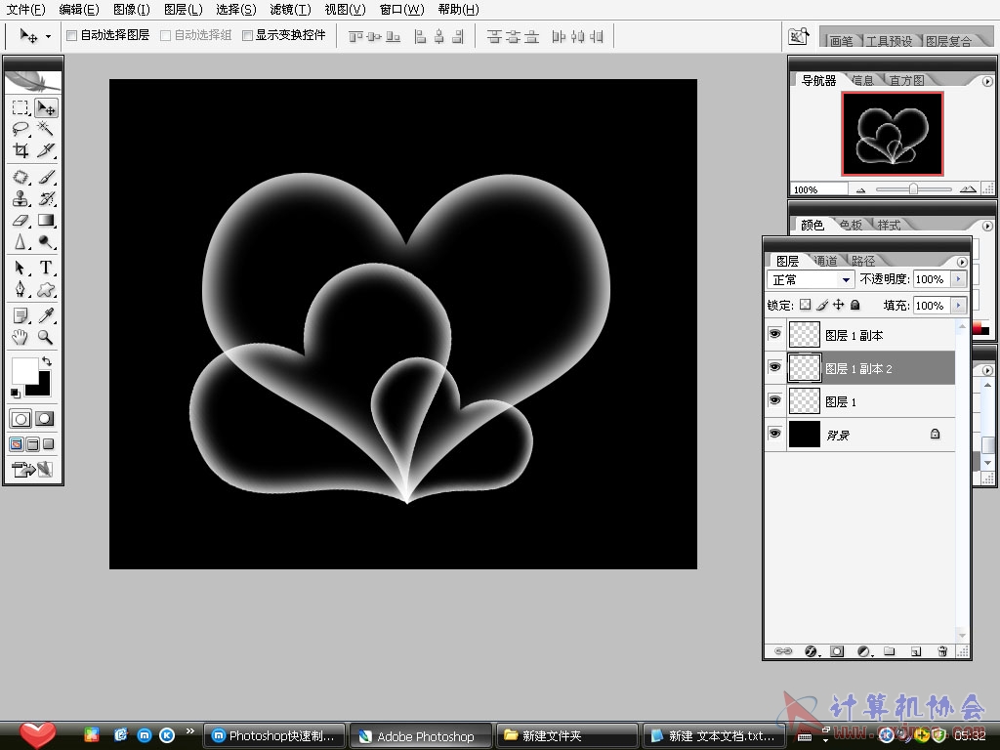The width and height of the screenshot is (1000, 750).
Task: Select the Custom Shape tool
Action: 45,289
